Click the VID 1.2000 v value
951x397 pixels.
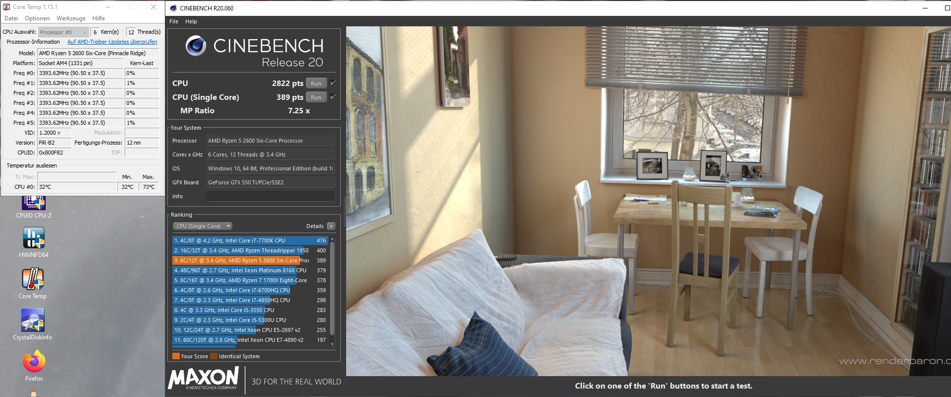(55, 133)
